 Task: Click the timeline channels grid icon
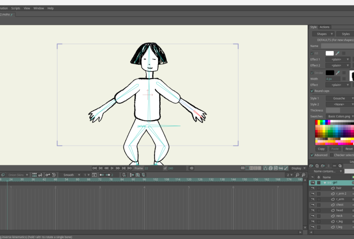pyautogui.click(x=35, y=175)
